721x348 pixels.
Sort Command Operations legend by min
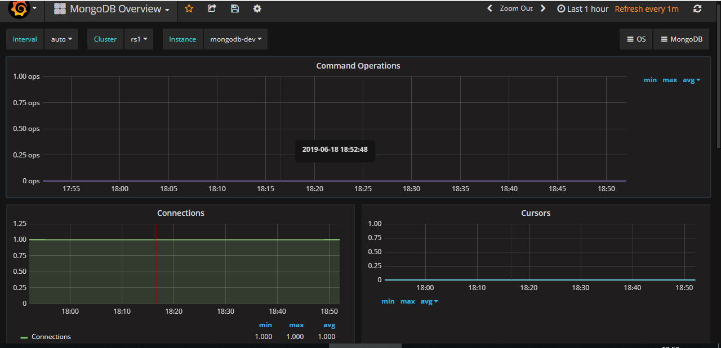[x=650, y=80]
